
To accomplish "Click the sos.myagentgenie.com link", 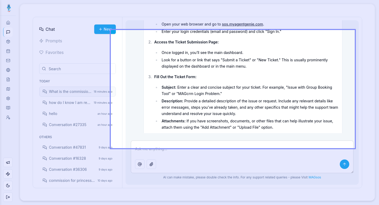I will [242, 24].
